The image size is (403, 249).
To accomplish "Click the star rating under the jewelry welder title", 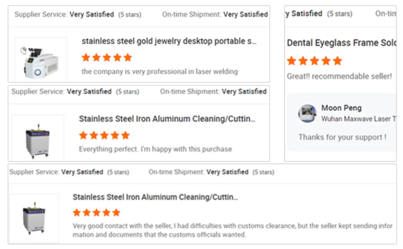I will click(107, 58).
